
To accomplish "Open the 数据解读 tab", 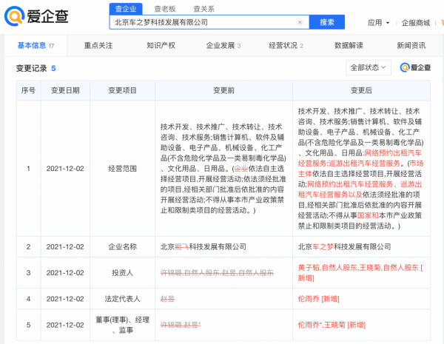I will tap(349, 45).
